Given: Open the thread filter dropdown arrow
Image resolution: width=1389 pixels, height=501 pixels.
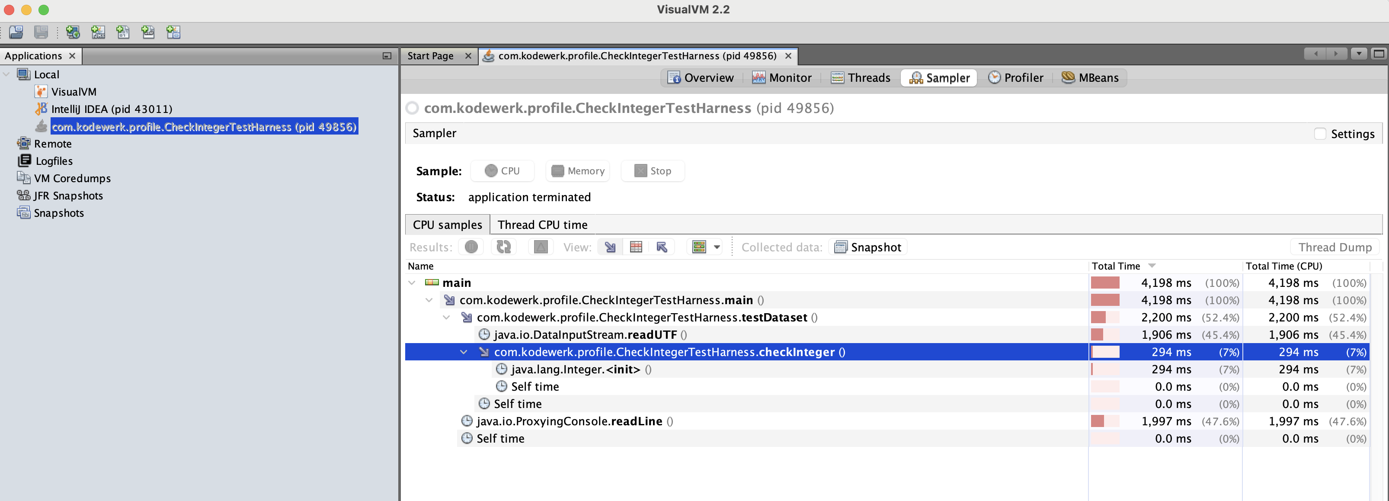Looking at the screenshot, I should coord(717,247).
